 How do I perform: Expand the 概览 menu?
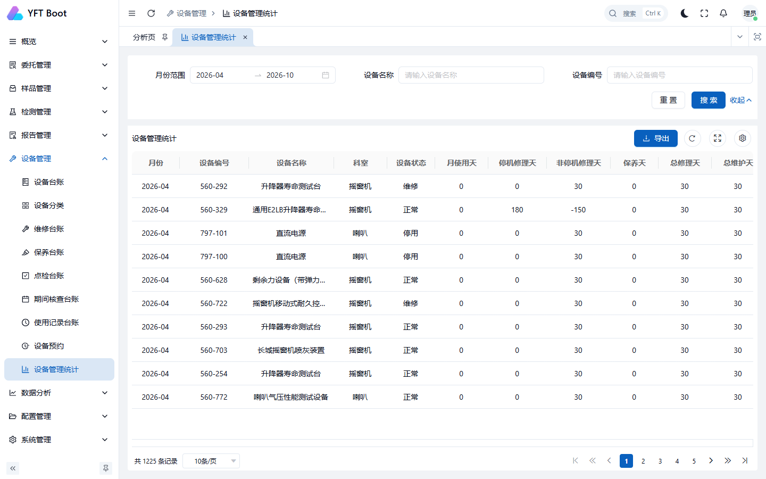click(x=59, y=42)
